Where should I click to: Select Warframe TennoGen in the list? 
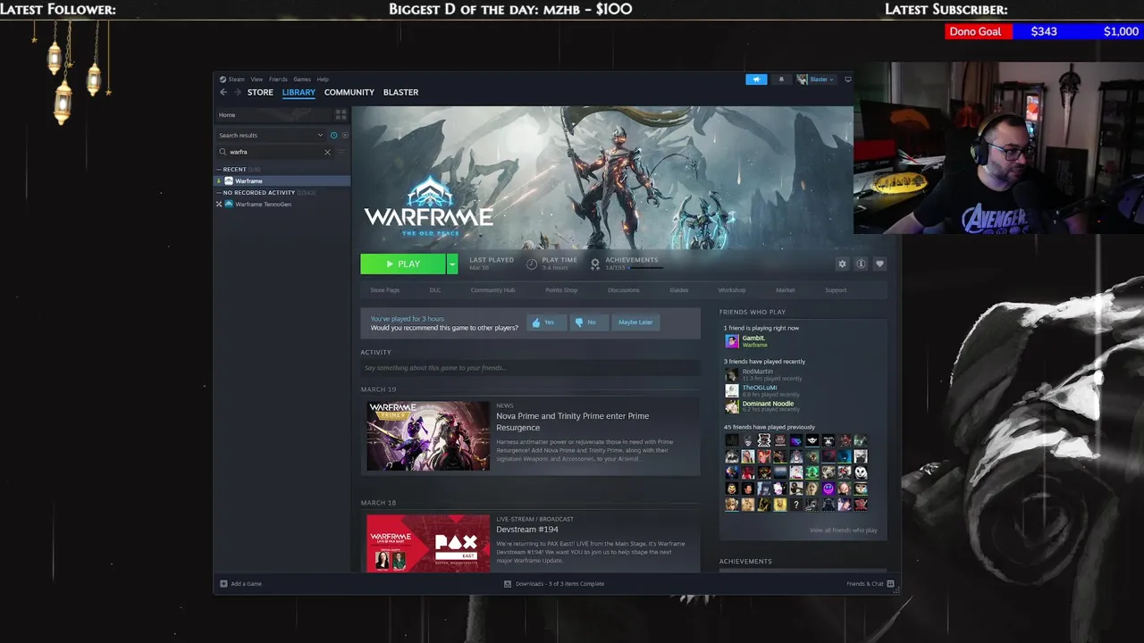282,204
